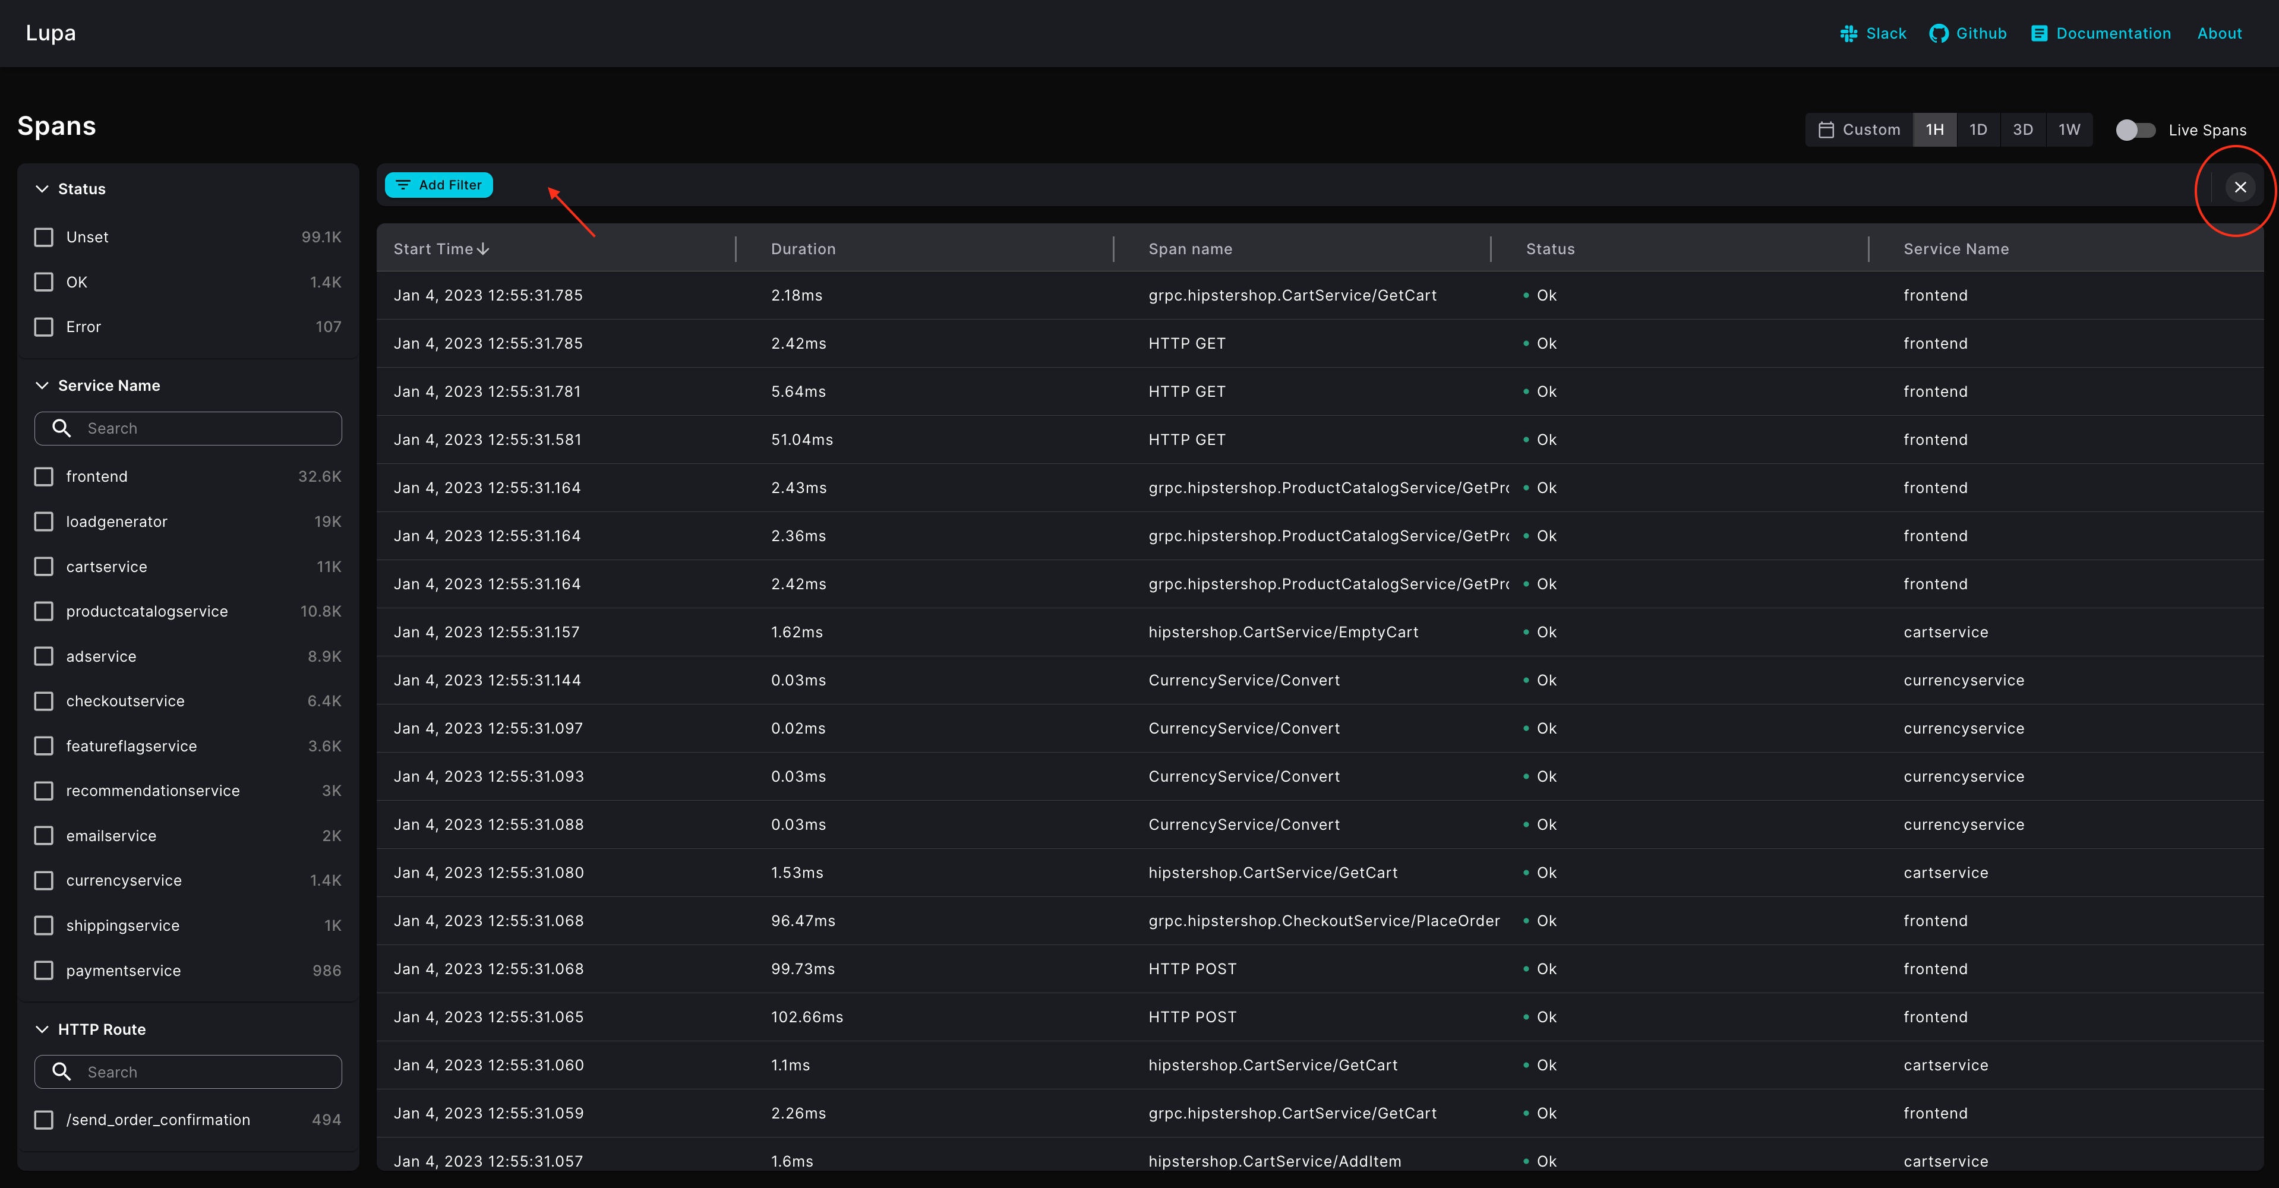Image resolution: width=2279 pixels, height=1188 pixels.
Task: Click the search magnifier under Service Name
Action: pos(61,428)
